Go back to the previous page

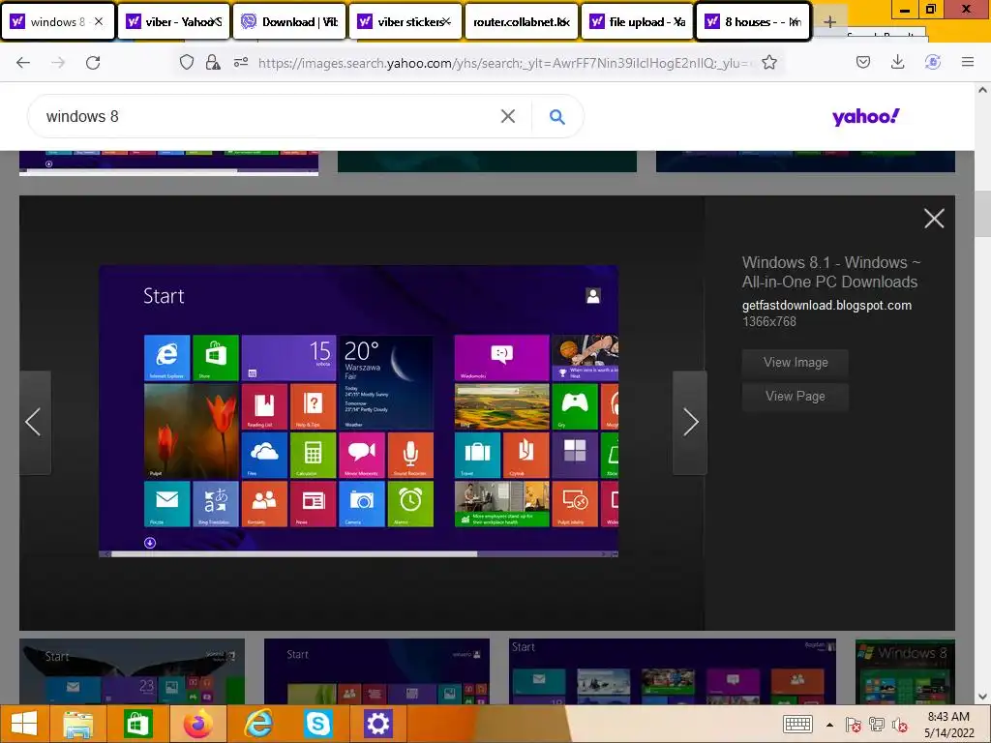[23, 63]
